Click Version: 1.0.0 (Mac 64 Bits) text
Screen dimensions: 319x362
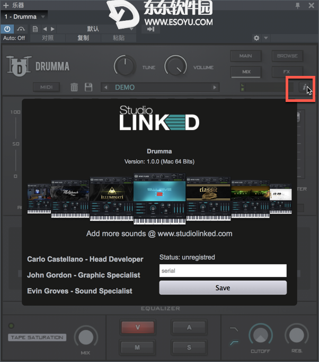click(159, 161)
